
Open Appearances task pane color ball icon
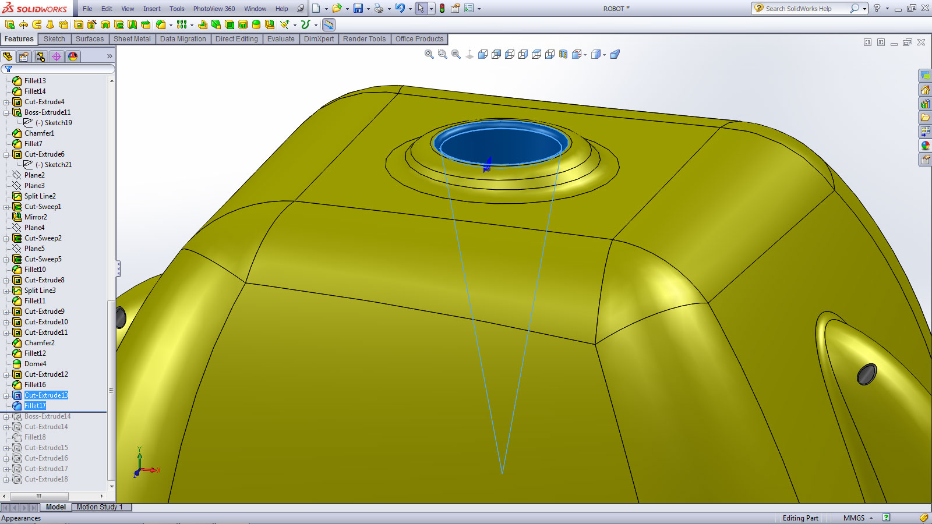click(925, 146)
